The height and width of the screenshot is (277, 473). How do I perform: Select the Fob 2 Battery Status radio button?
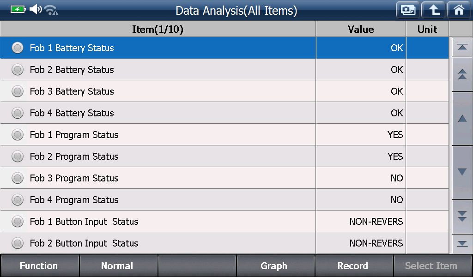click(18, 70)
